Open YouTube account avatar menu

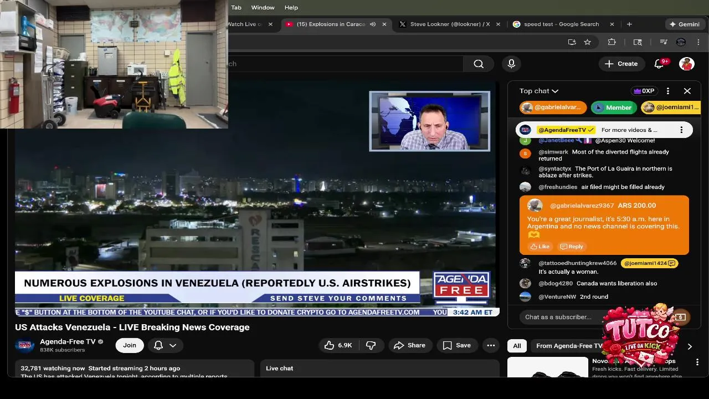tap(687, 64)
